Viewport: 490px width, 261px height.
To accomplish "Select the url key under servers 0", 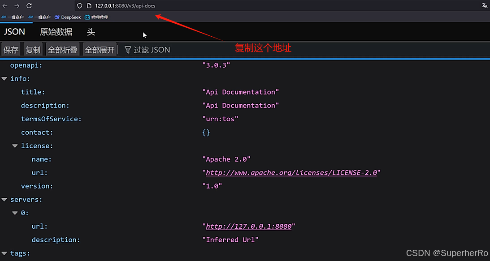I will coord(39,227).
